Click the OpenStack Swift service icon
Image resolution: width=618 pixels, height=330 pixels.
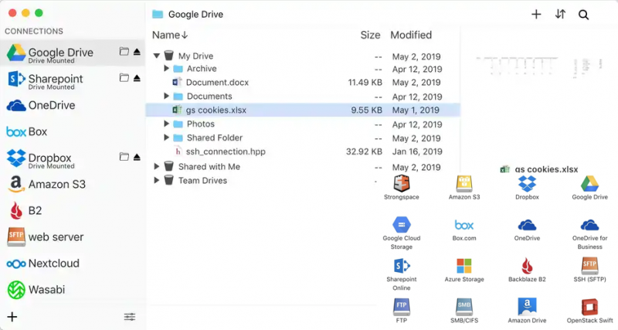(x=589, y=307)
